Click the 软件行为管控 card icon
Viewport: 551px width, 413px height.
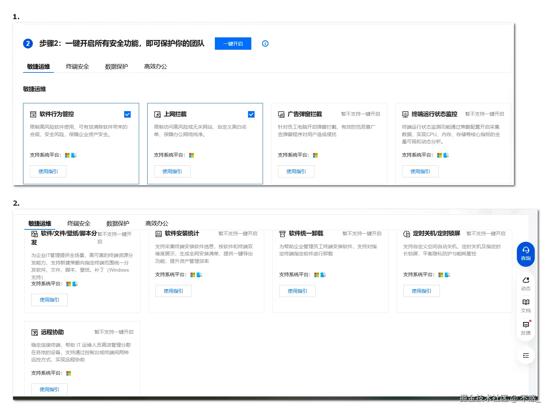[33, 114]
